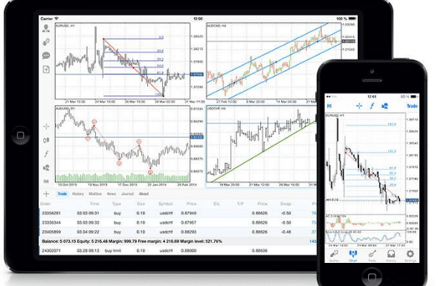Activate the crosshair tool in iPad sidebar
438x286 pixels.
(x=46, y=127)
